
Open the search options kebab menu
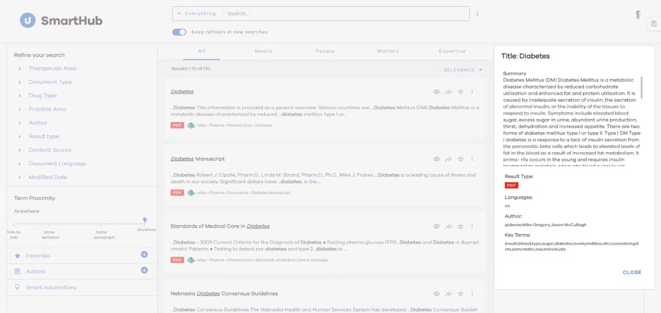pyautogui.click(x=477, y=14)
